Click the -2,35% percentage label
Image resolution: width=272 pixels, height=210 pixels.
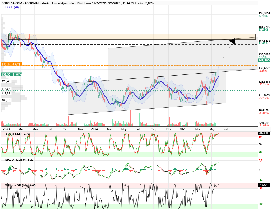point(263,71)
